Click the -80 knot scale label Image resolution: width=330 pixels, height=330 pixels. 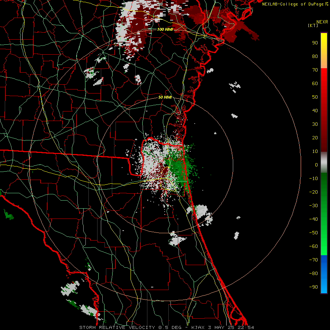(x=313, y=274)
